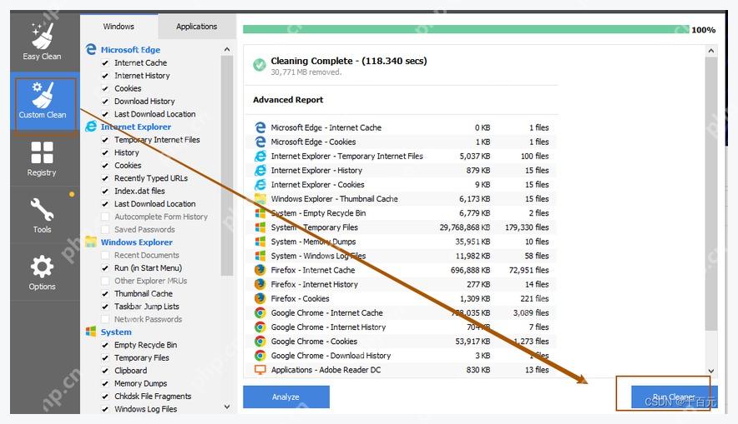Click Chrome icon in Google Chrome Cookies row
This screenshot has width=738, height=424.
pos(260,342)
